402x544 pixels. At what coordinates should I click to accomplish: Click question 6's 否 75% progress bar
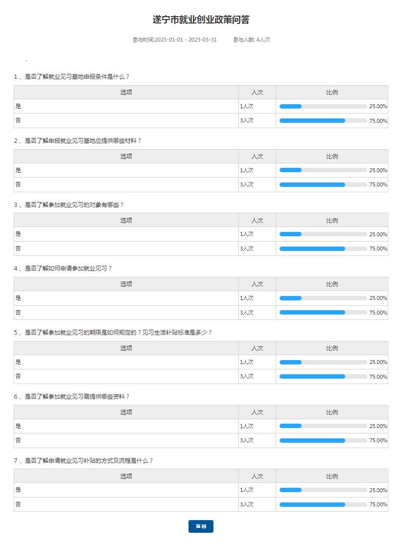pyautogui.click(x=323, y=440)
